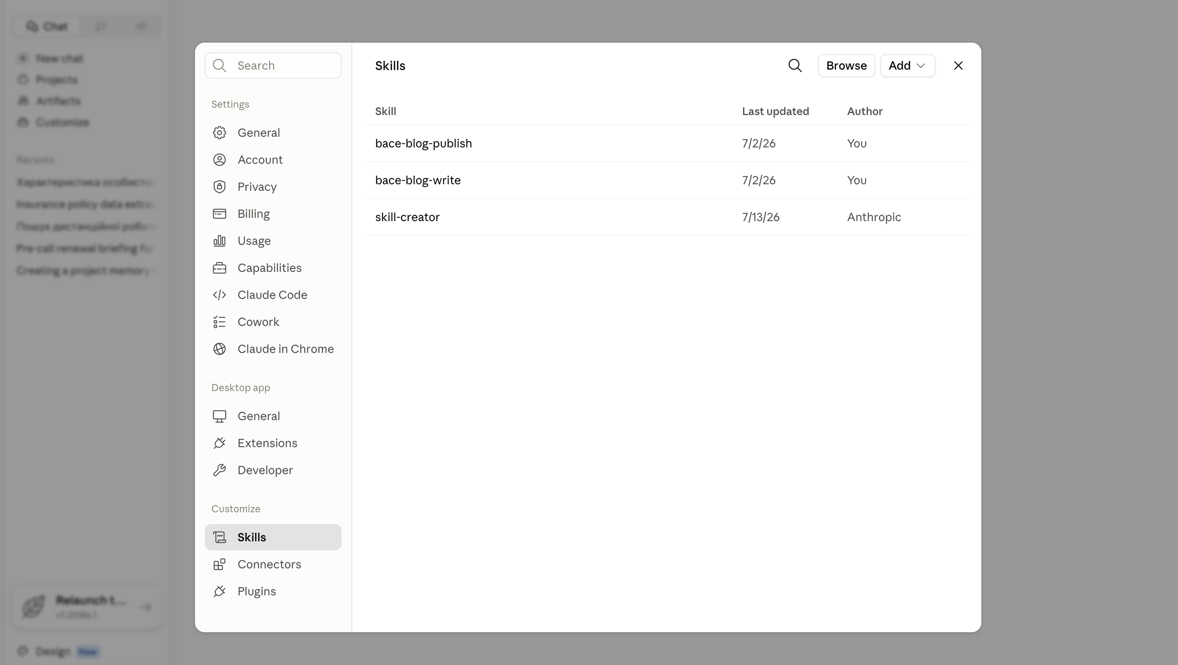1178x665 pixels.
Task: Focus the settings Search field
Action: click(273, 66)
